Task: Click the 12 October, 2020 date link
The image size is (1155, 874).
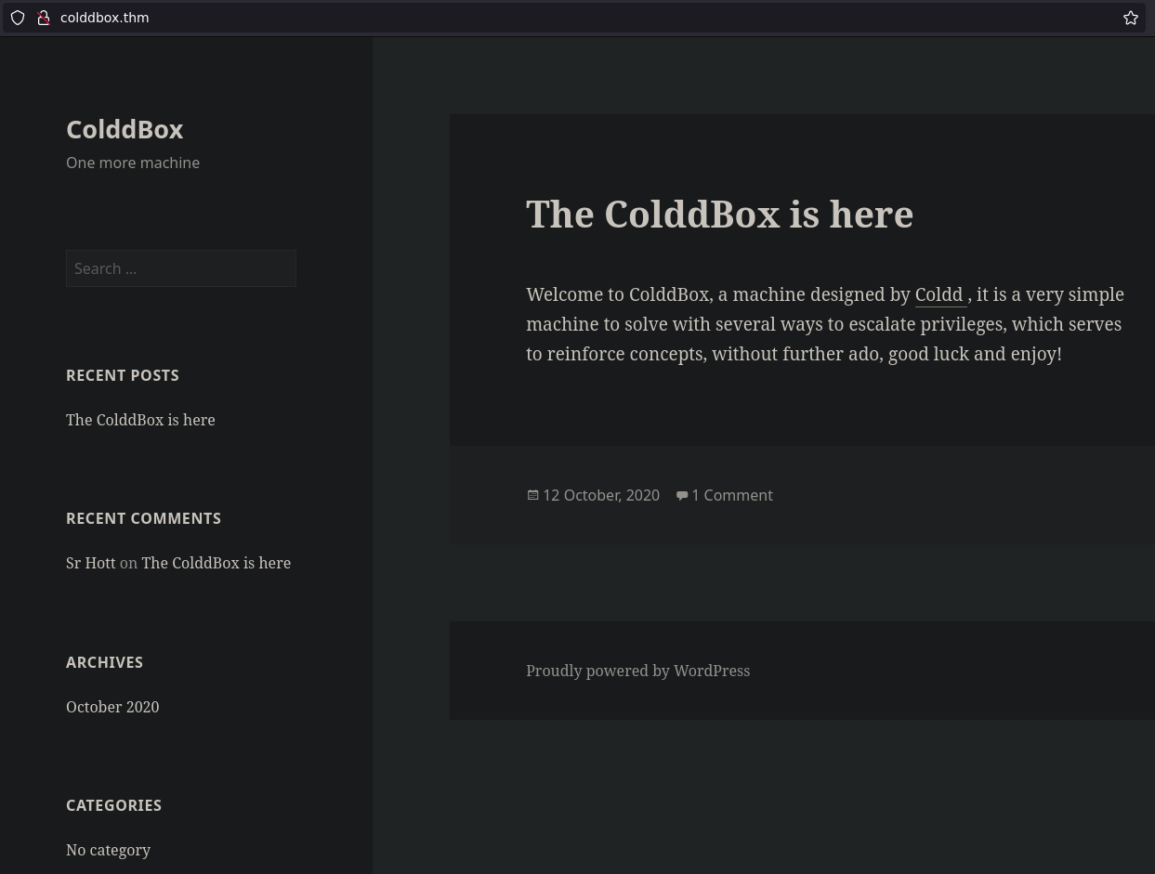Action: [x=600, y=495]
